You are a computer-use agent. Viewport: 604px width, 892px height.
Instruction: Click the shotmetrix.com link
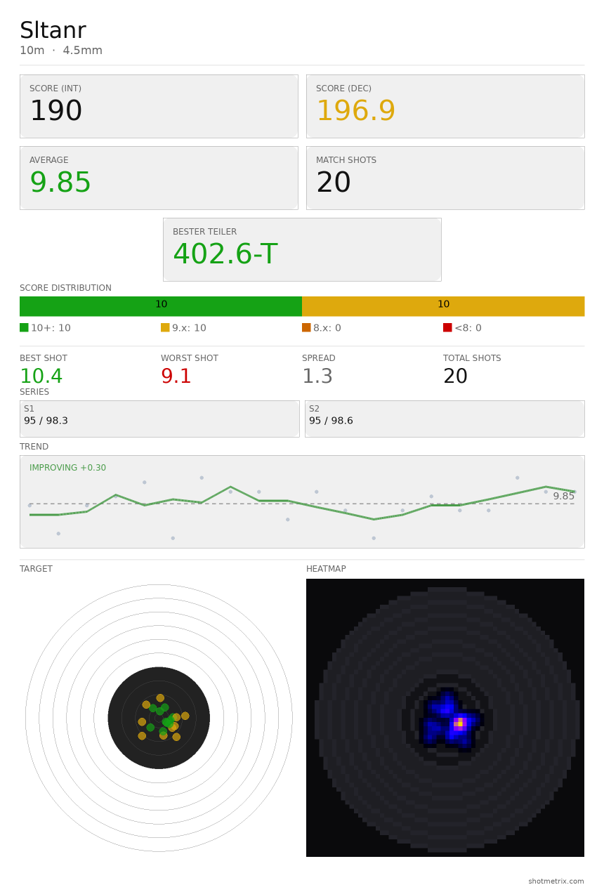pyautogui.click(x=556, y=881)
